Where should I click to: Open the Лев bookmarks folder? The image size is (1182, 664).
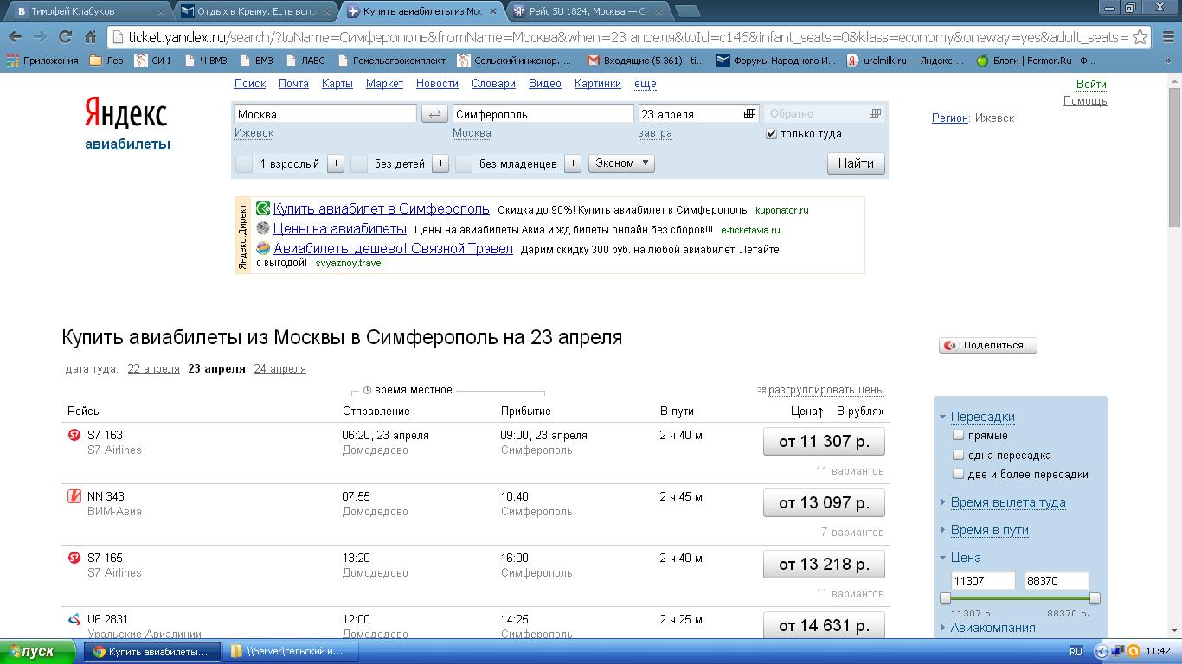107,61
